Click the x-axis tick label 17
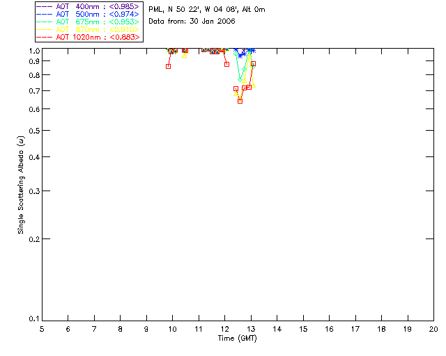 coord(355,329)
